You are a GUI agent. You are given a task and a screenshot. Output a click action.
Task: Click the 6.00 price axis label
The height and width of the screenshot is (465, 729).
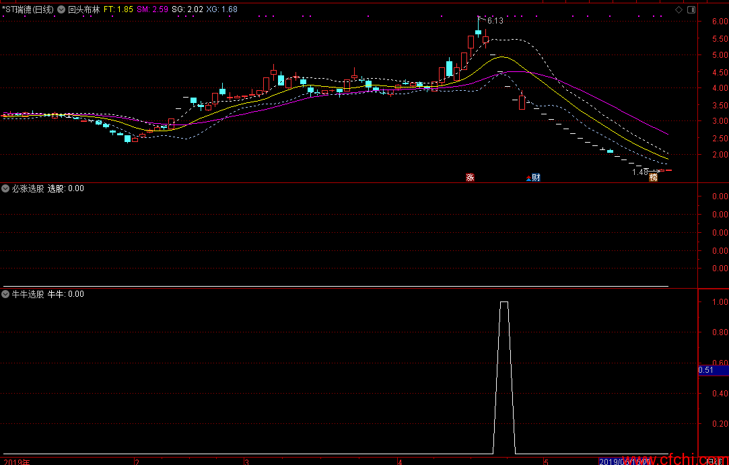720,21
